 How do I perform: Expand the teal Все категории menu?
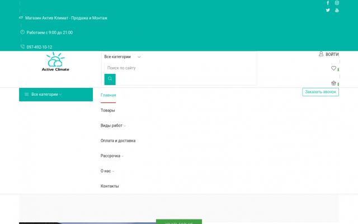(56, 95)
